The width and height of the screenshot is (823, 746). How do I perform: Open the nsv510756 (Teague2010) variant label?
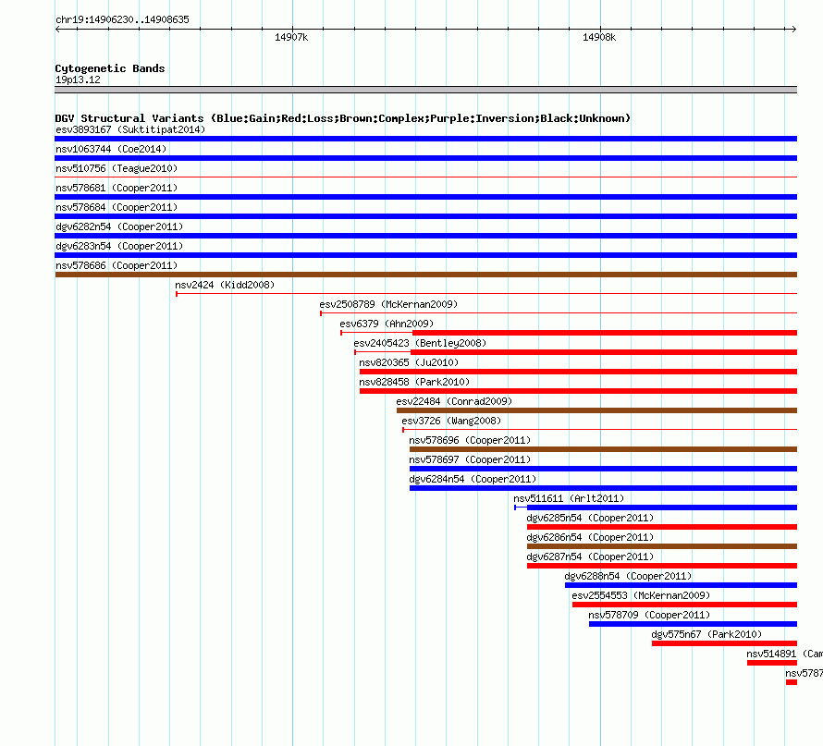(x=117, y=168)
